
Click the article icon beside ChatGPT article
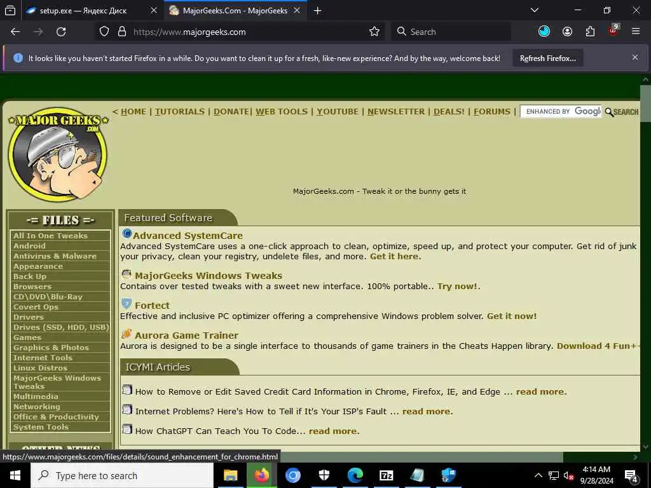pyautogui.click(x=127, y=430)
